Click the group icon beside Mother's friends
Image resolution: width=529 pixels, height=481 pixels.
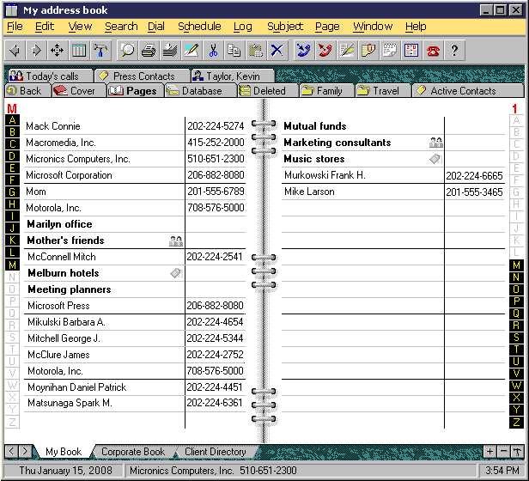point(176,240)
